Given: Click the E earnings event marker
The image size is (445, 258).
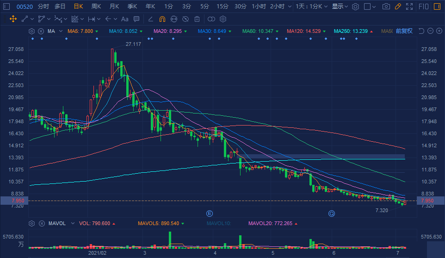Looking at the screenshot, I should (x=210, y=214).
